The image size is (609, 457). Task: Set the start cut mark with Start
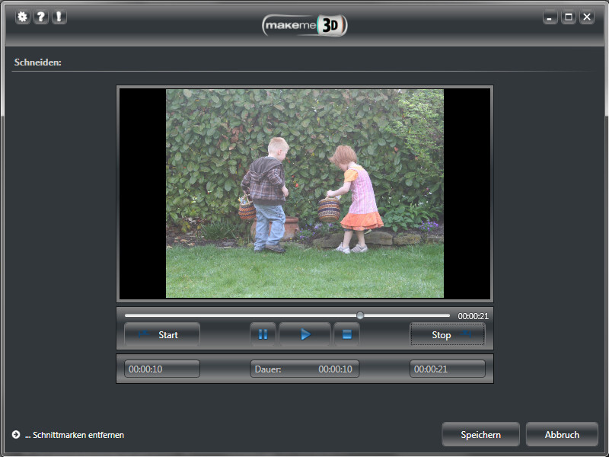click(x=161, y=334)
